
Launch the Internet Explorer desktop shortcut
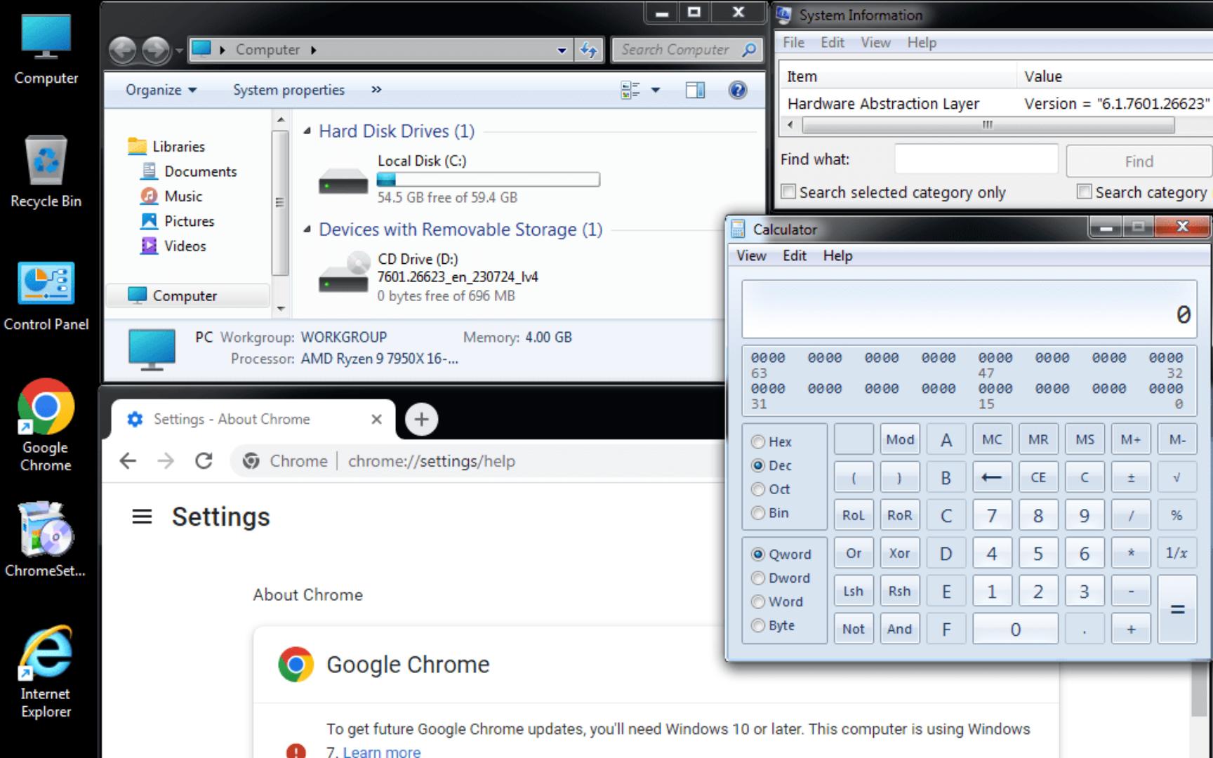[x=46, y=672]
